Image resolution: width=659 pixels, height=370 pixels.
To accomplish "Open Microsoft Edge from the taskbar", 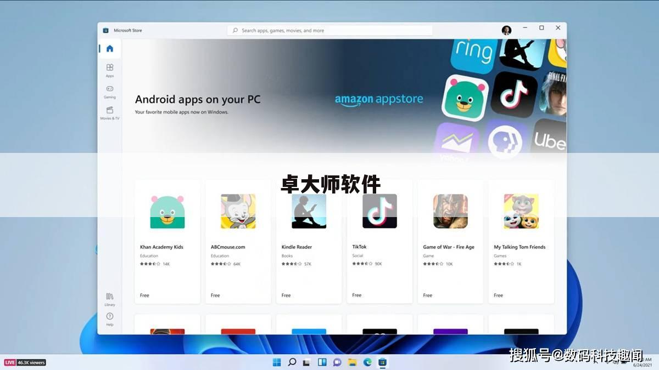I will pyautogui.click(x=367, y=362).
